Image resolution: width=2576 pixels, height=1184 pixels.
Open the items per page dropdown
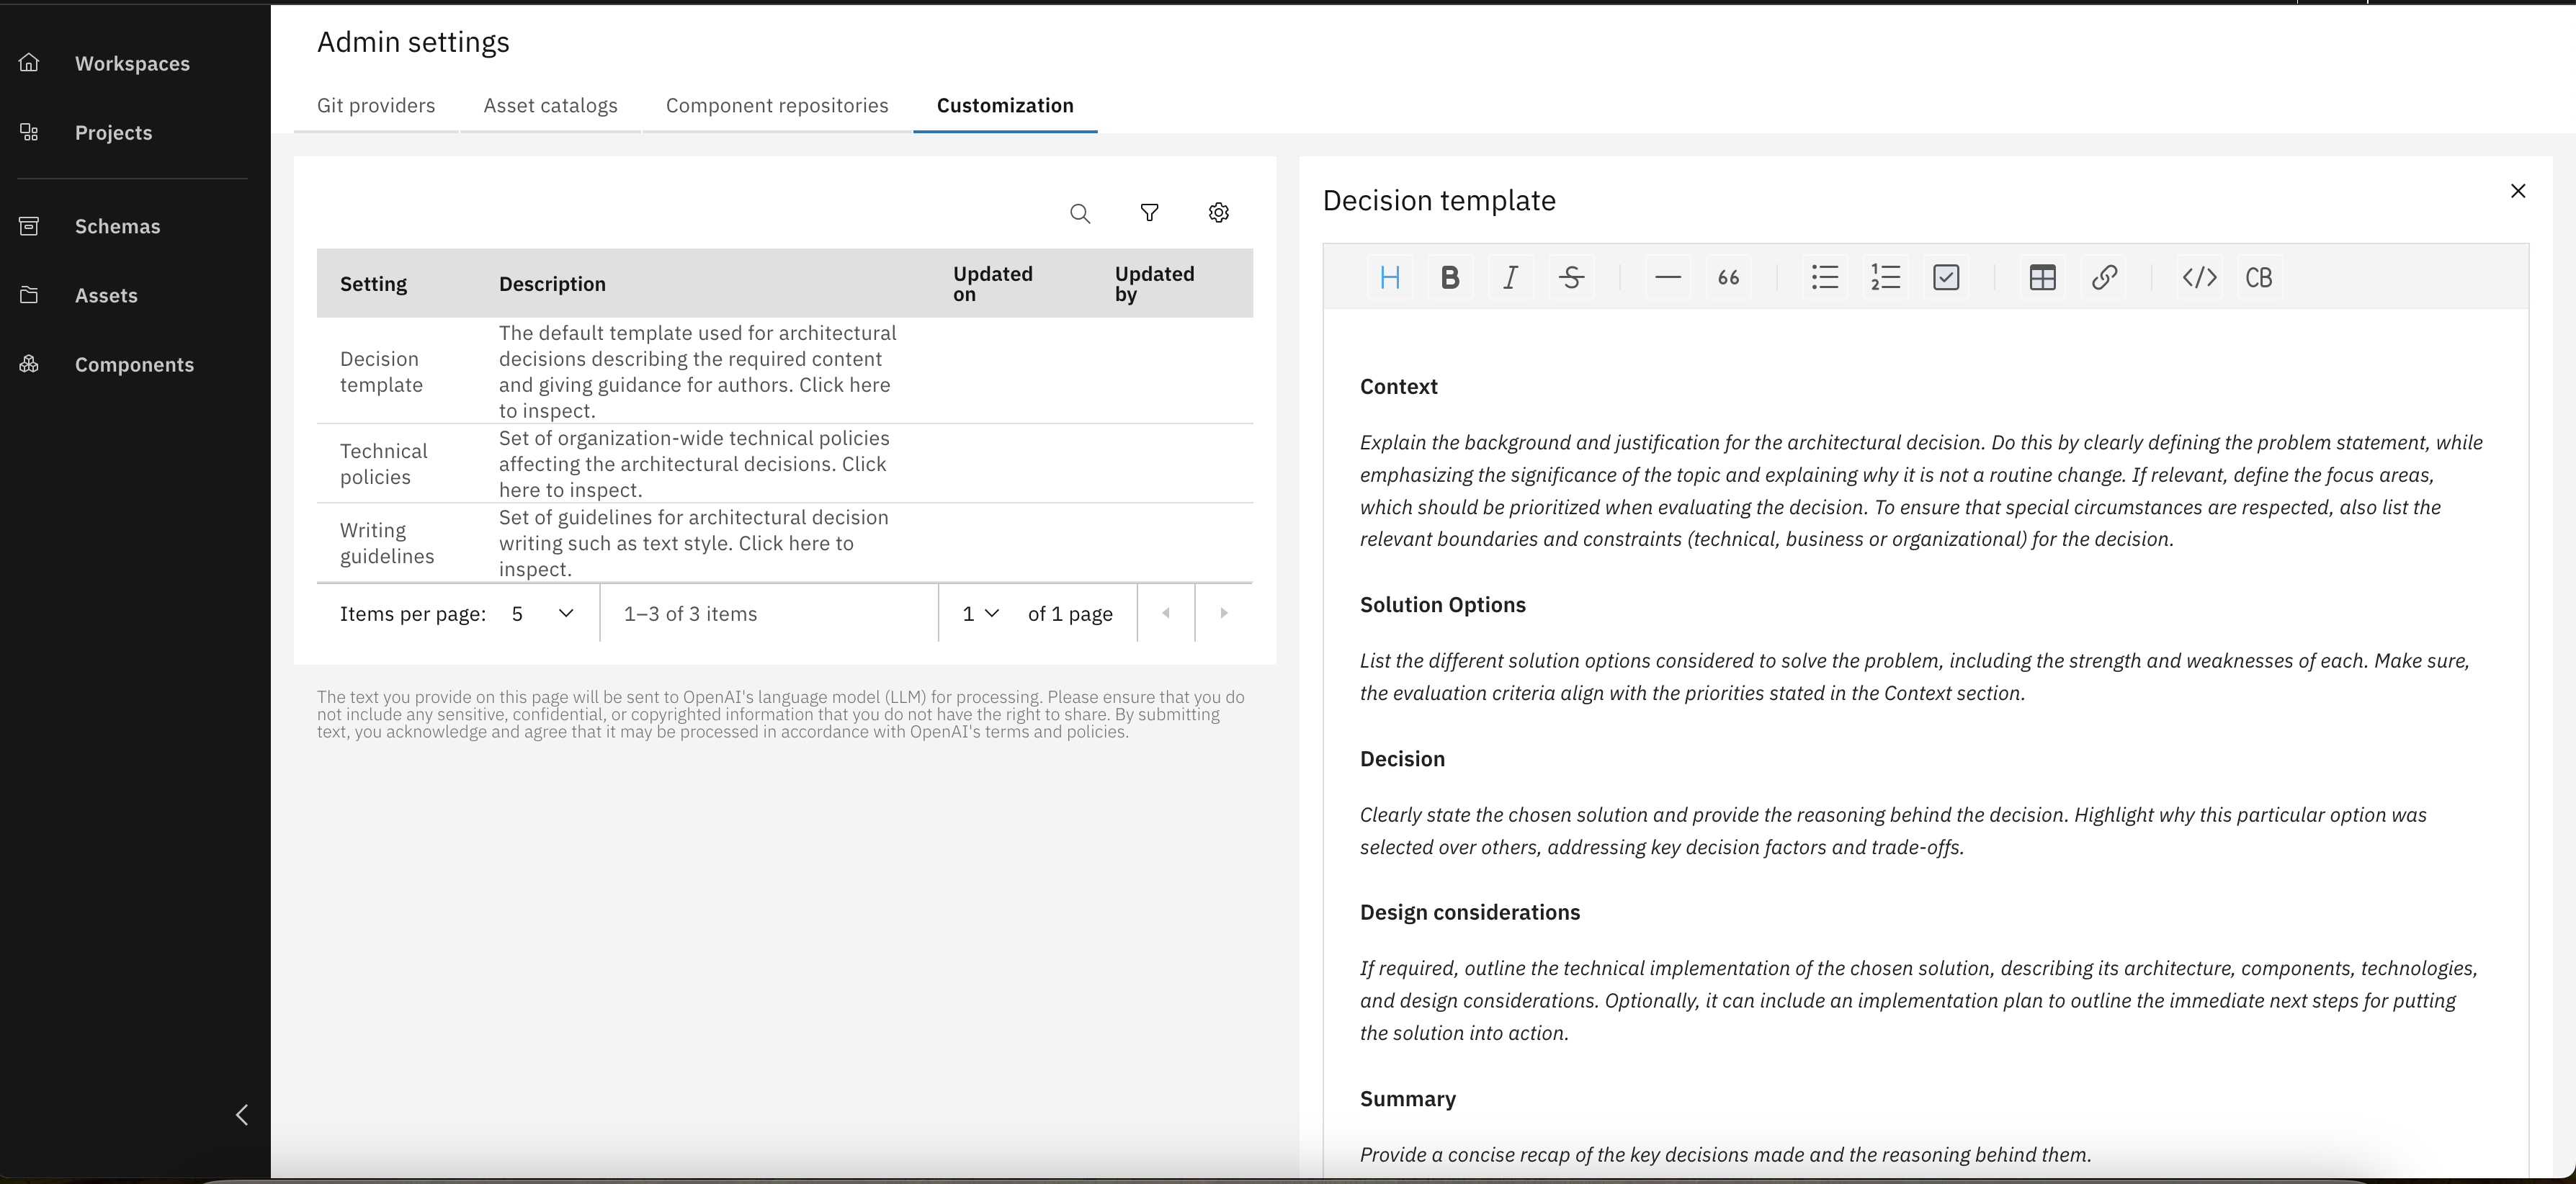tap(540, 613)
